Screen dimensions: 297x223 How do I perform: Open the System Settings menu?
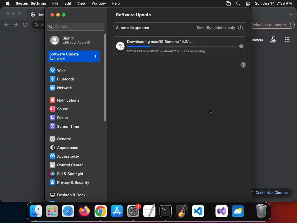31,3
